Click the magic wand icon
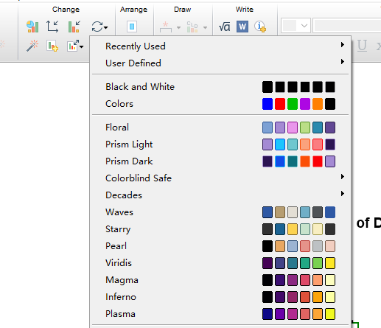The height and width of the screenshot is (328, 381). point(32,46)
